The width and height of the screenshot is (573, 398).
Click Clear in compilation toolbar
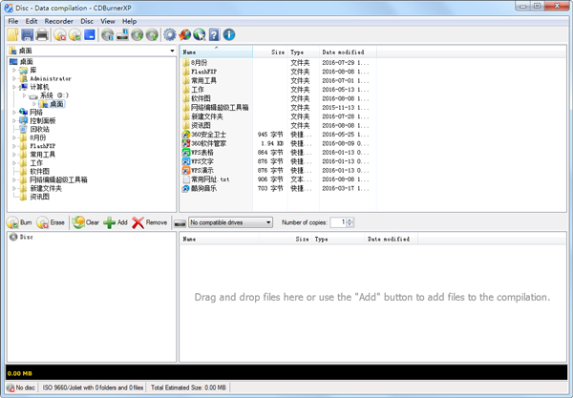86,222
